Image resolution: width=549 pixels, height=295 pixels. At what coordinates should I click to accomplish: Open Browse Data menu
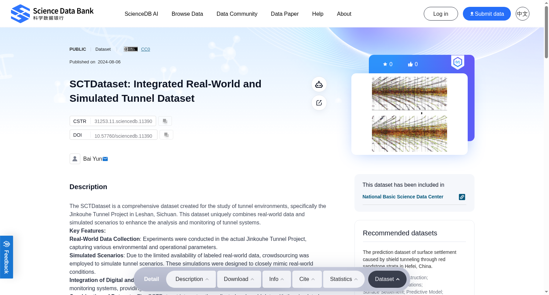coord(187,14)
